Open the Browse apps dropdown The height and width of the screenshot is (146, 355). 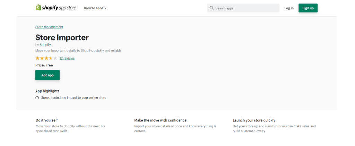pyautogui.click(x=95, y=8)
